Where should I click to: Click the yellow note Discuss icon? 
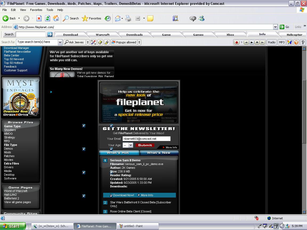[150, 18]
